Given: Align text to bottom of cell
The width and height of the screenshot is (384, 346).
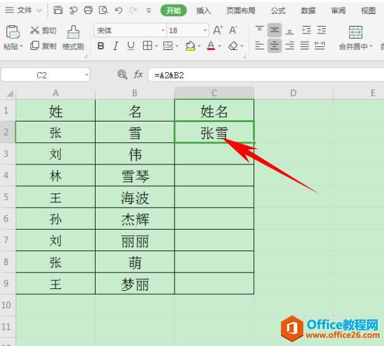Looking at the screenshot, I should pyautogui.click(x=290, y=30).
